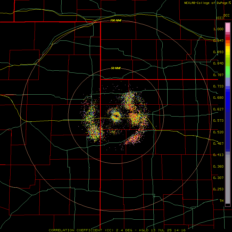Click the "14:16" timestamp

point(180,230)
